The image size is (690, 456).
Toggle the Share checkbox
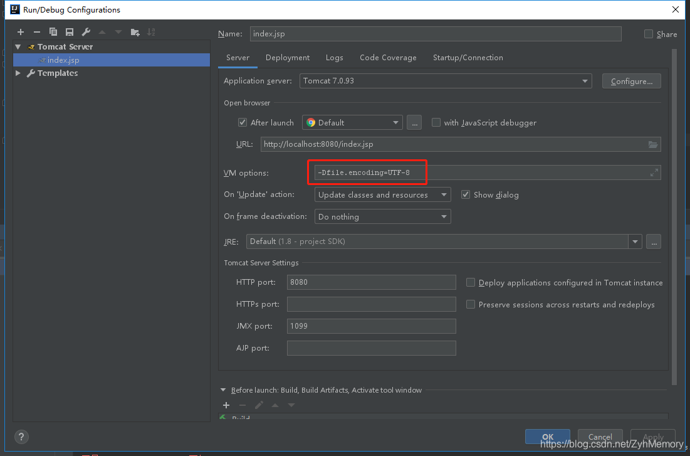point(648,34)
